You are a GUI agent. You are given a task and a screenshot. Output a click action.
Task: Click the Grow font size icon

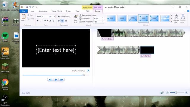[50, 21]
